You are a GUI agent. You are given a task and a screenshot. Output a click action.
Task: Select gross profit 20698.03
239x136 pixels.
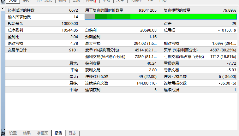(148, 30)
